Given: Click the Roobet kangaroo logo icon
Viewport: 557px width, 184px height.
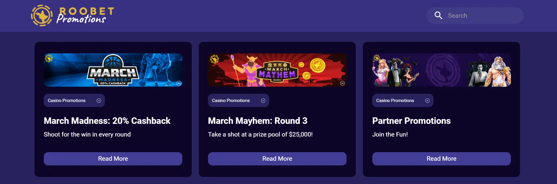Looking at the screenshot, I should 42,16.
